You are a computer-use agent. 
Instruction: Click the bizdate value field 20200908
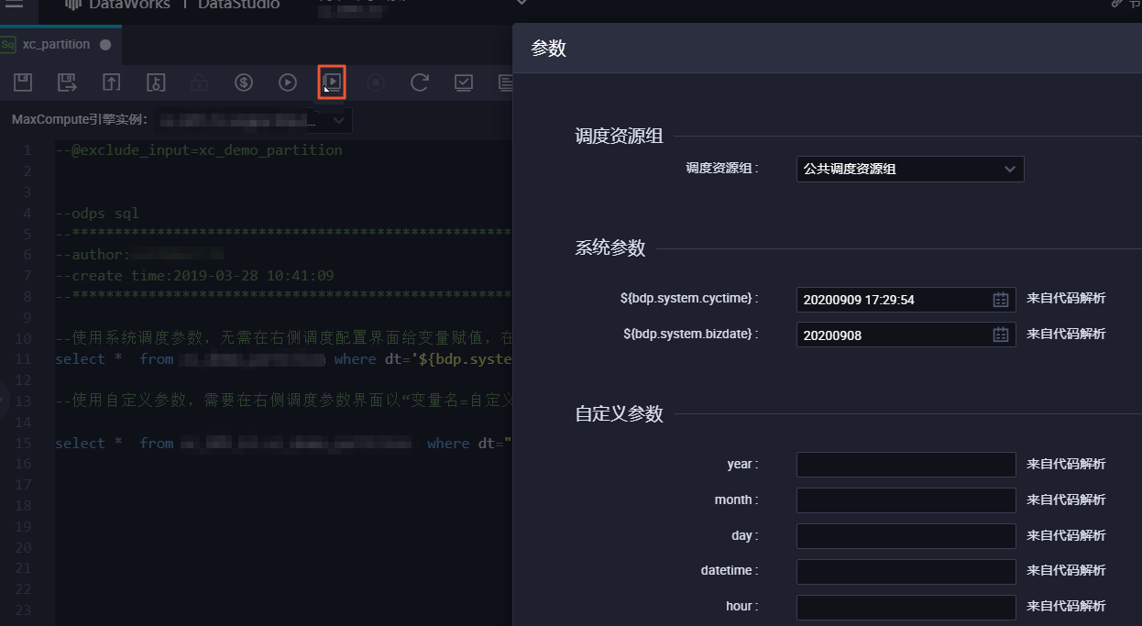click(906, 335)
